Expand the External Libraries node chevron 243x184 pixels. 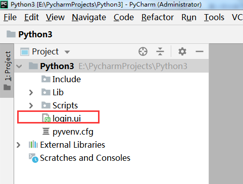click(18, 145)
